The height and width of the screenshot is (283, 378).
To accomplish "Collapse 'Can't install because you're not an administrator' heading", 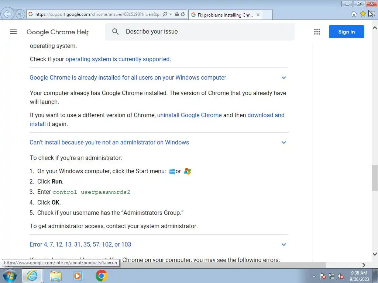I will point(109,143).
